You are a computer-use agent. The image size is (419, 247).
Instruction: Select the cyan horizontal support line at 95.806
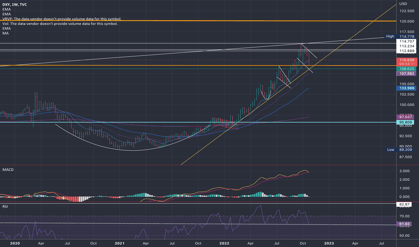(x=198, y=122)
